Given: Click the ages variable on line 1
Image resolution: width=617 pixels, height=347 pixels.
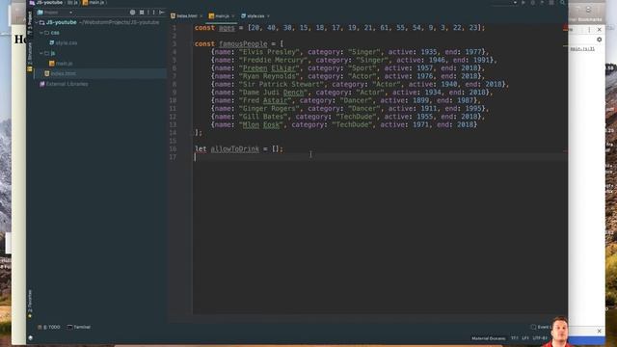Looking at the screenshot, I should (227, 28).
